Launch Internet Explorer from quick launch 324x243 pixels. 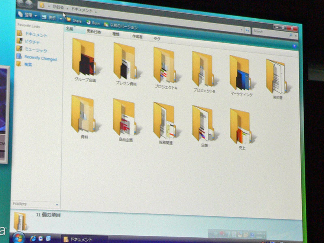click(33, 239)
